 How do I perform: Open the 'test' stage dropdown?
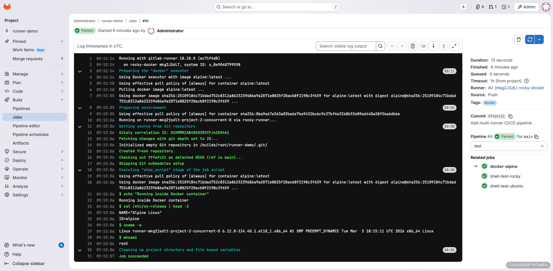pos(508,146)
